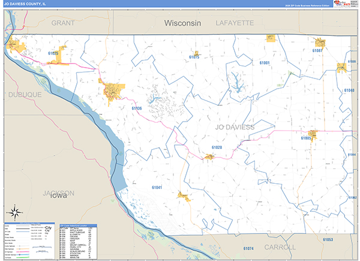
Task: Click the MarketMAPS logo in the header
Action: pyautogui.click(x=343, y=5)
